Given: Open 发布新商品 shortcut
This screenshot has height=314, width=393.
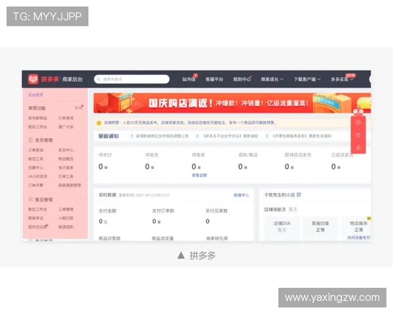Looking at the screenshot, I should click(x=37, y=118).
